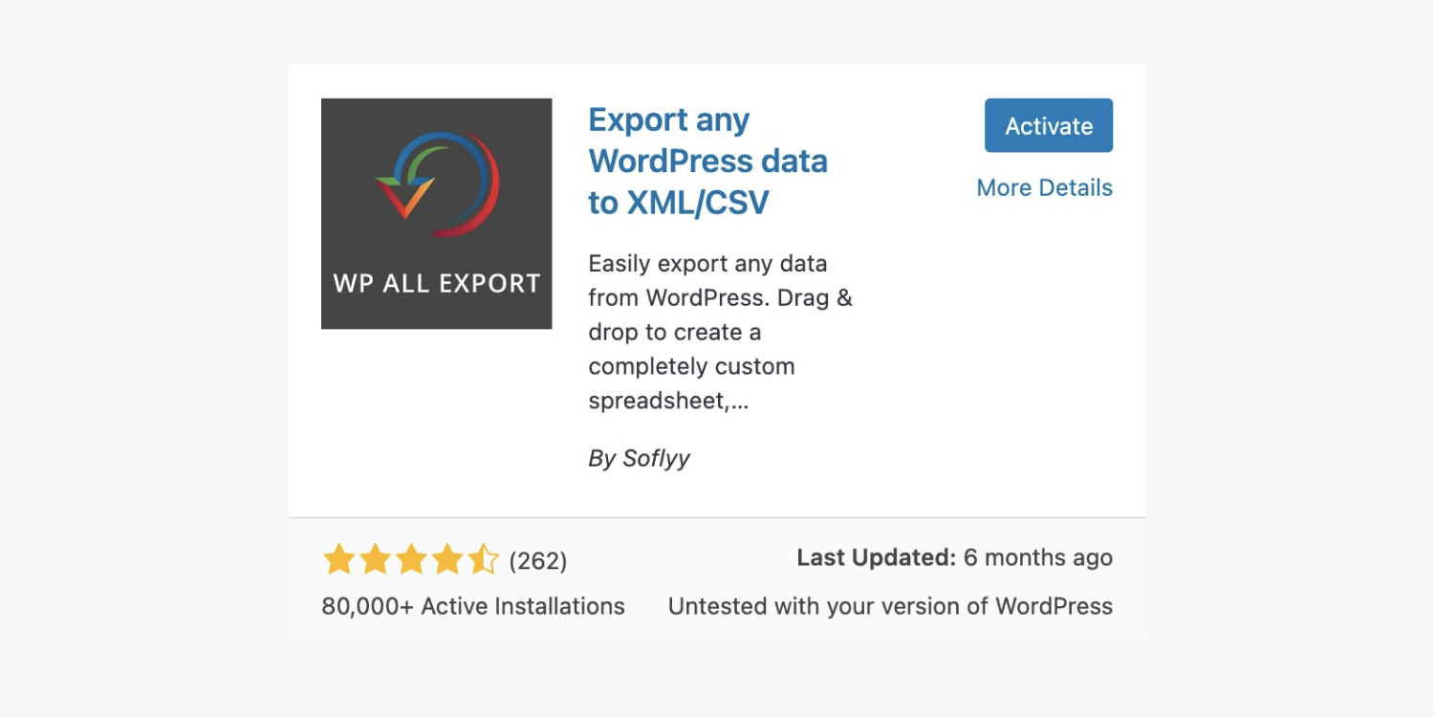Click the circular arrow emblem in the logo
This screenshot has width=1435, height=718.
pos(437,184)
